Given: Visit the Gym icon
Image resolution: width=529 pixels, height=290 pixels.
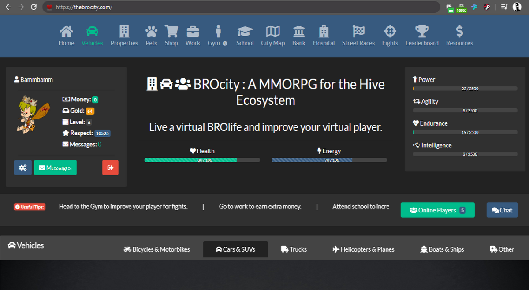Looking at the screenshot, I should tap(218, 31).
